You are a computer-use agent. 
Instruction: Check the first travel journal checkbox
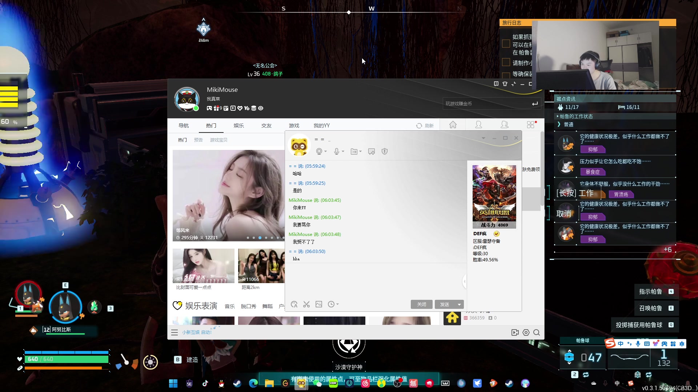click(506, 44)
